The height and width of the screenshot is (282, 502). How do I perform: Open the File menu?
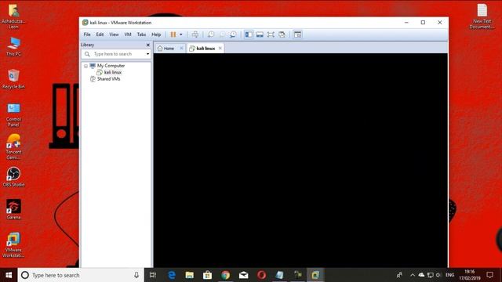(x=87, y=34)
